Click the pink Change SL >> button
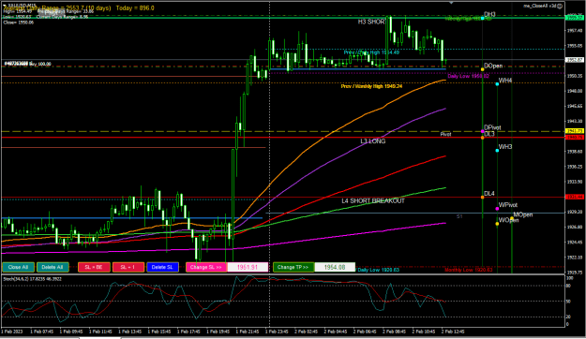The image size is (586, 339). pyautogui.click(x=206, y=267)
